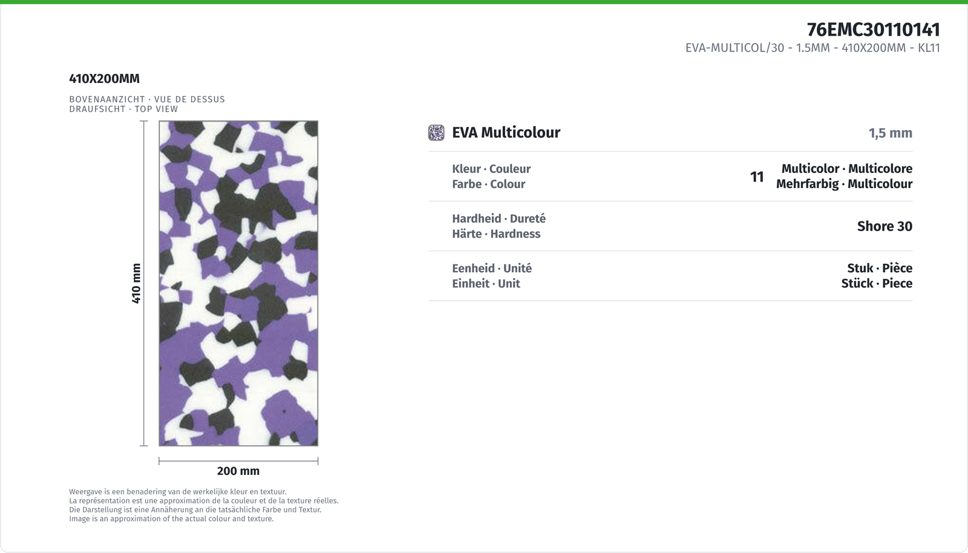Screen dimensions: 968x553
Task: Click the Hardheid · Dureté label
Action: click(x=499, y=218)
